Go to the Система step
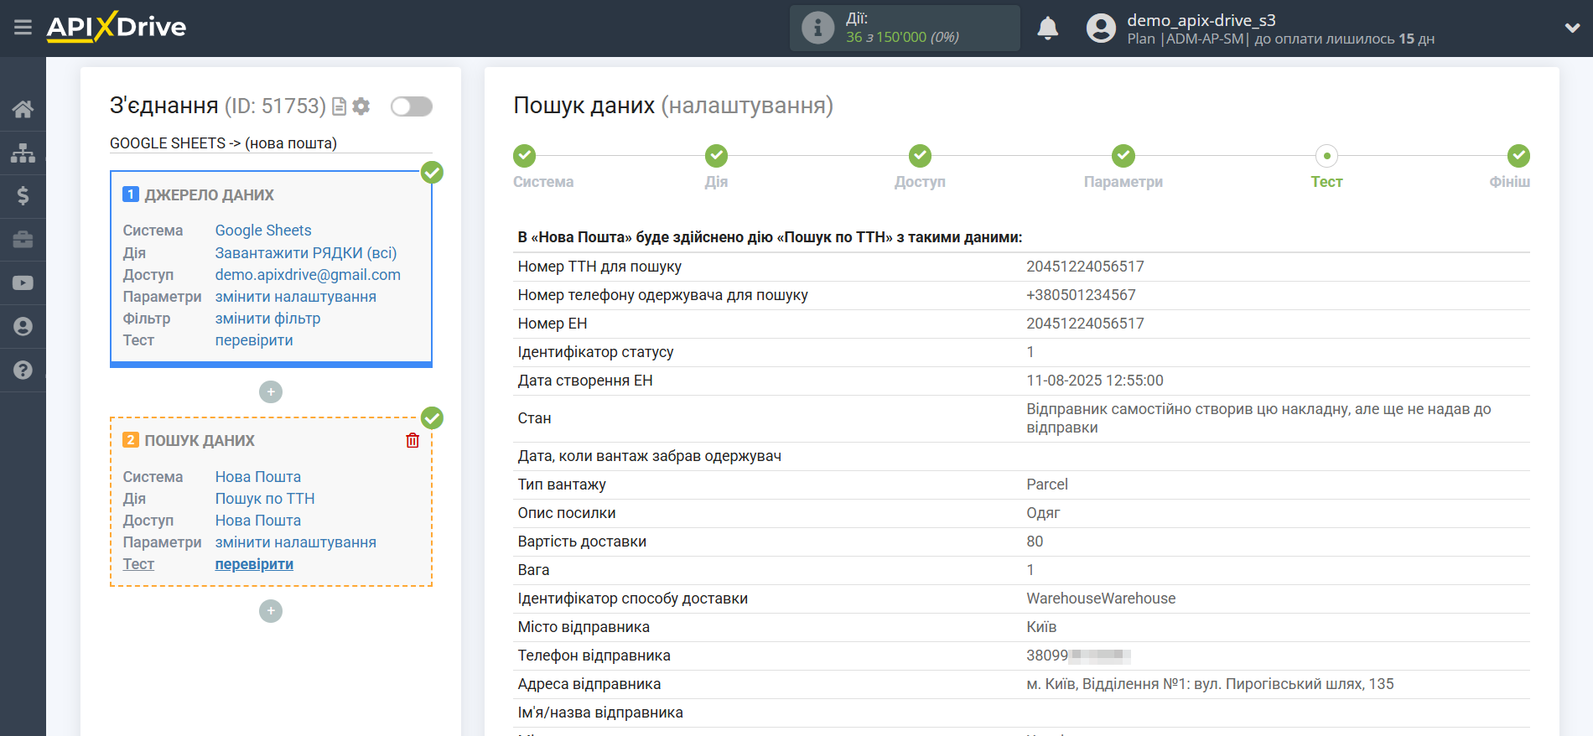 click(525, 156)
